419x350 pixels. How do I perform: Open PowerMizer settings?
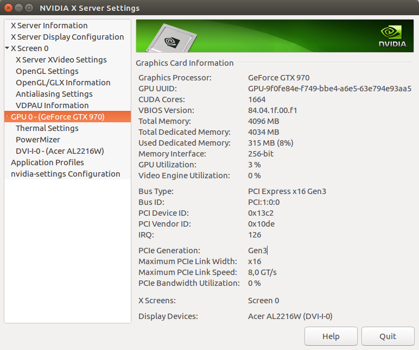coord(38,140)
